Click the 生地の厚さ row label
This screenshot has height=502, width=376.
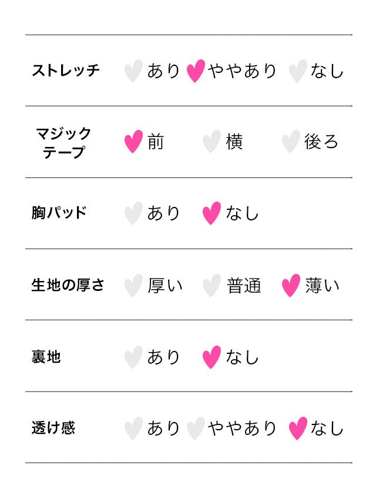click(68, 285)
